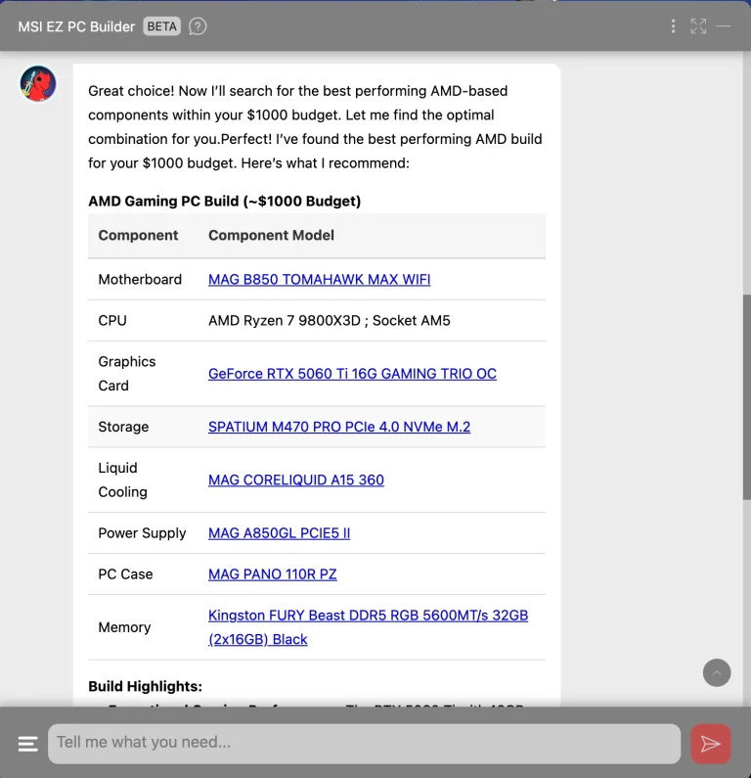Click the 'AMD Gaming PC Build (~$1000 Budget)' heading
This screenshot has width=751, height=778.
pos(225,201)
